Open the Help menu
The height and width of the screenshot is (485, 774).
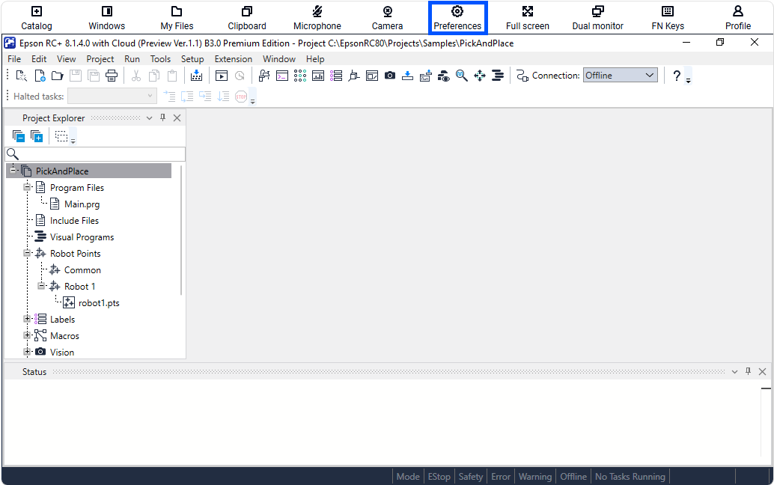tap(315, 58)
